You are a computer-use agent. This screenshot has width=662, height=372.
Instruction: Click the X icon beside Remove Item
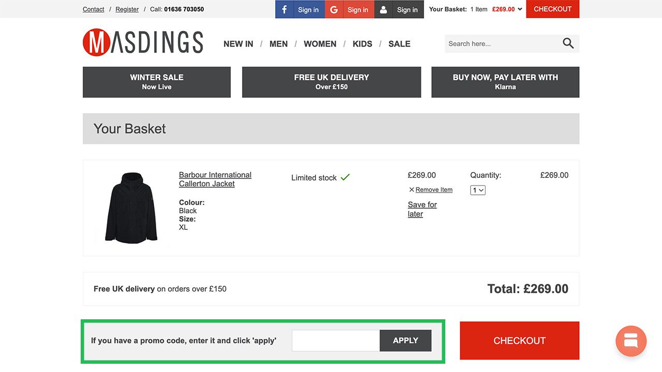coord(412,190)
